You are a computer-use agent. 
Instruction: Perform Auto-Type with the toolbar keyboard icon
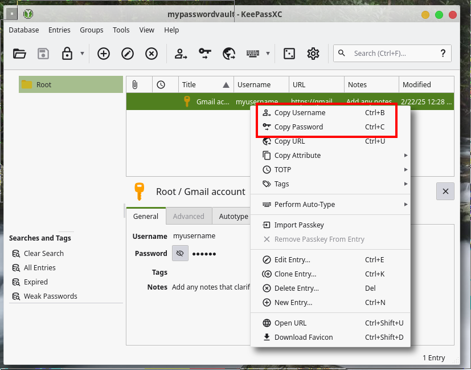coord(253,54)
